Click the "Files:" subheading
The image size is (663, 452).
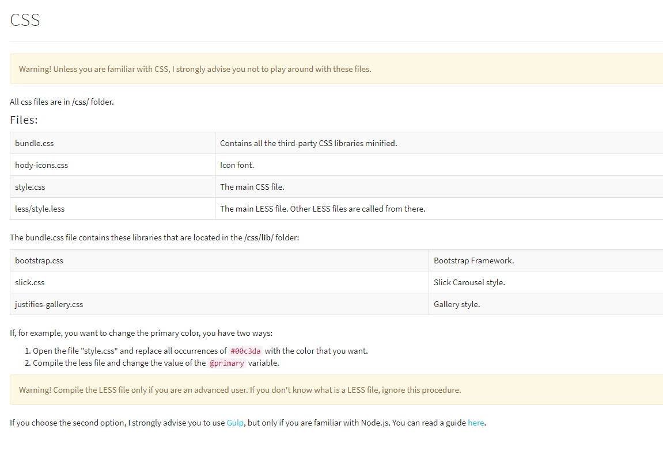(x=24, y=120)
